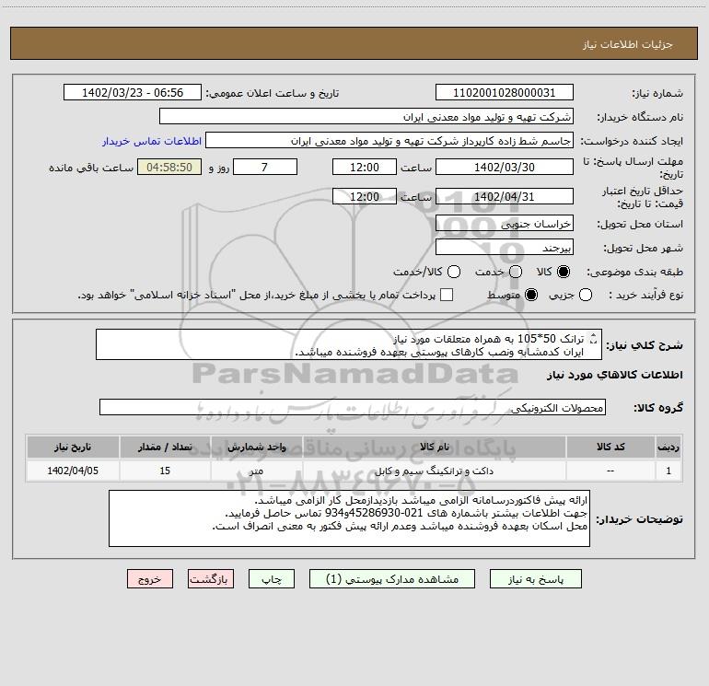Click the خروج exit button

pos(150,579)
